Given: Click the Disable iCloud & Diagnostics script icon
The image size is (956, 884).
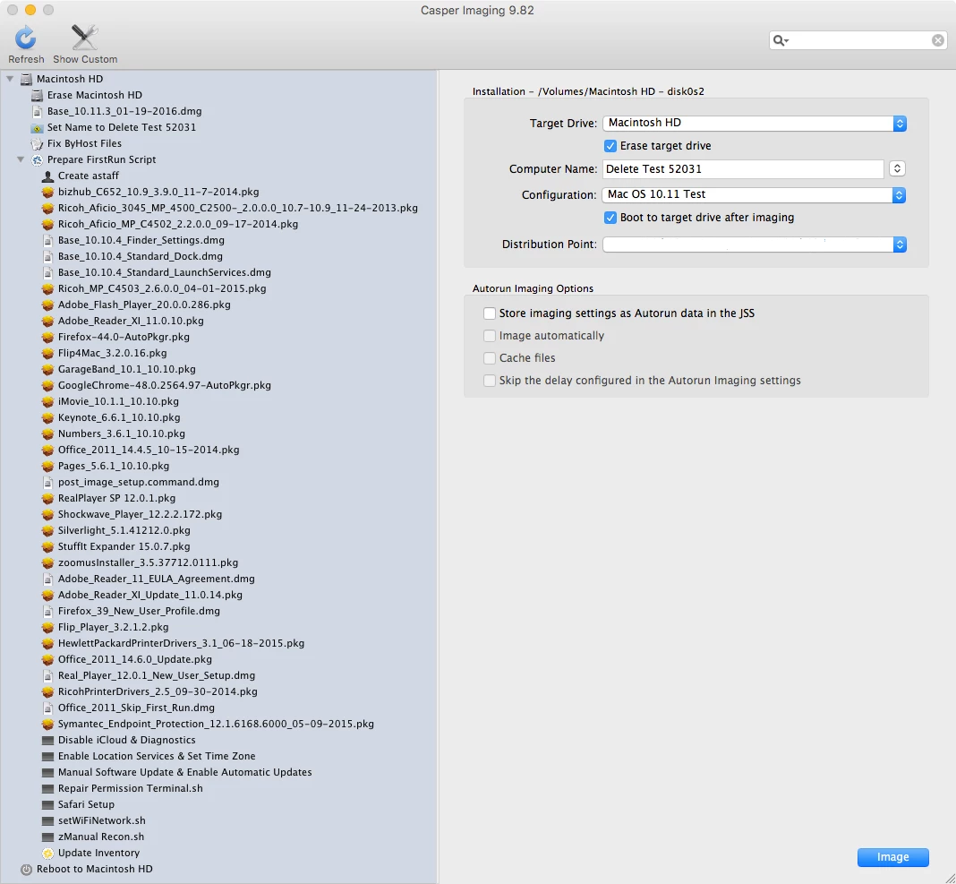Looking at the screenshot, I should (47, 741).
